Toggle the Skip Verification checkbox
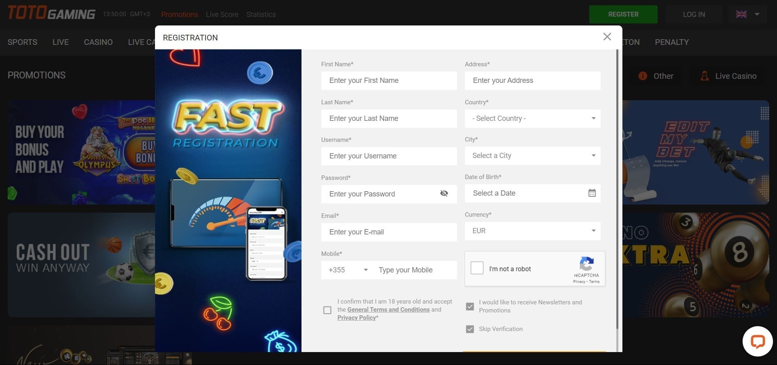 click(x=470, y=329)
